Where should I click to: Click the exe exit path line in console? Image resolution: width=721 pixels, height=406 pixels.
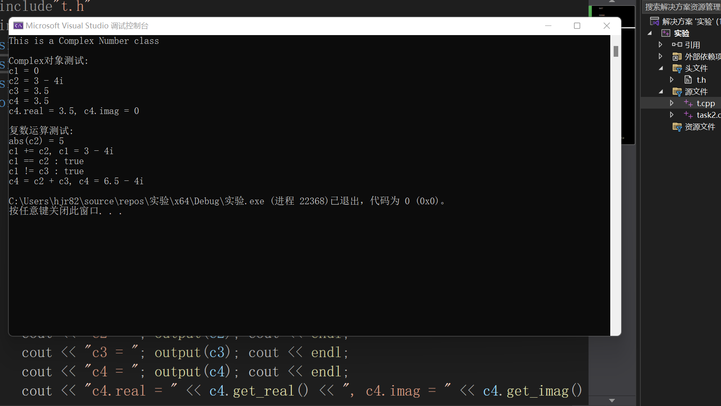point(227,201)
